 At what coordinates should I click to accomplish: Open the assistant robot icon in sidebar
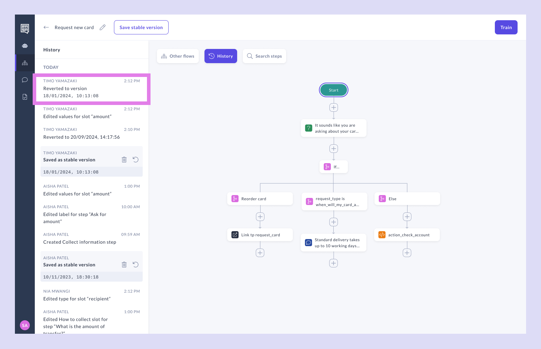click(x=25, y=46)
